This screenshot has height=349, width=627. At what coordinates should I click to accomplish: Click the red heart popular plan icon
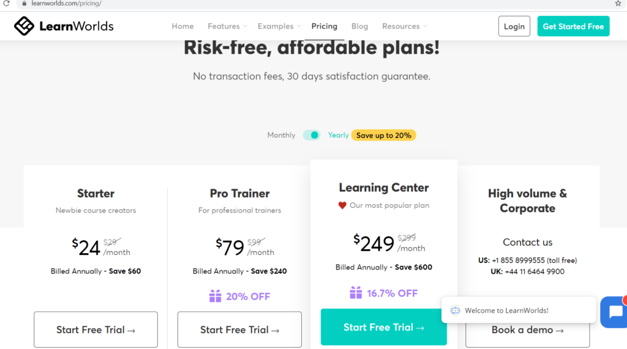pos(342,205)
